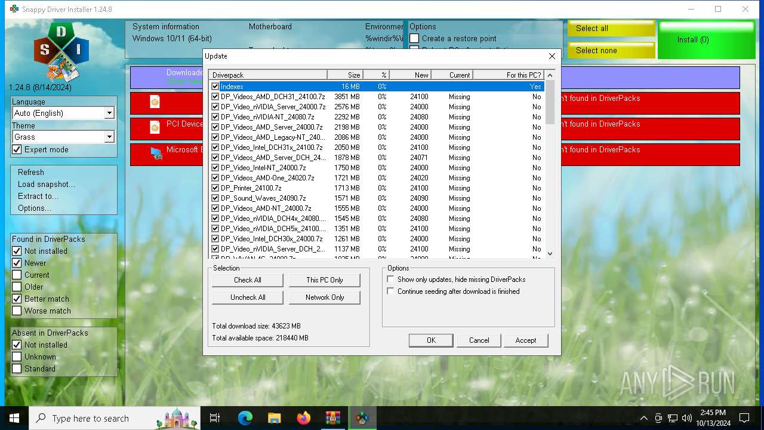Image resolution: width=764 pixels, height=430 pixels.
Task: Open File Explorer from the taskbar
Action: click(x=275, y=418)
